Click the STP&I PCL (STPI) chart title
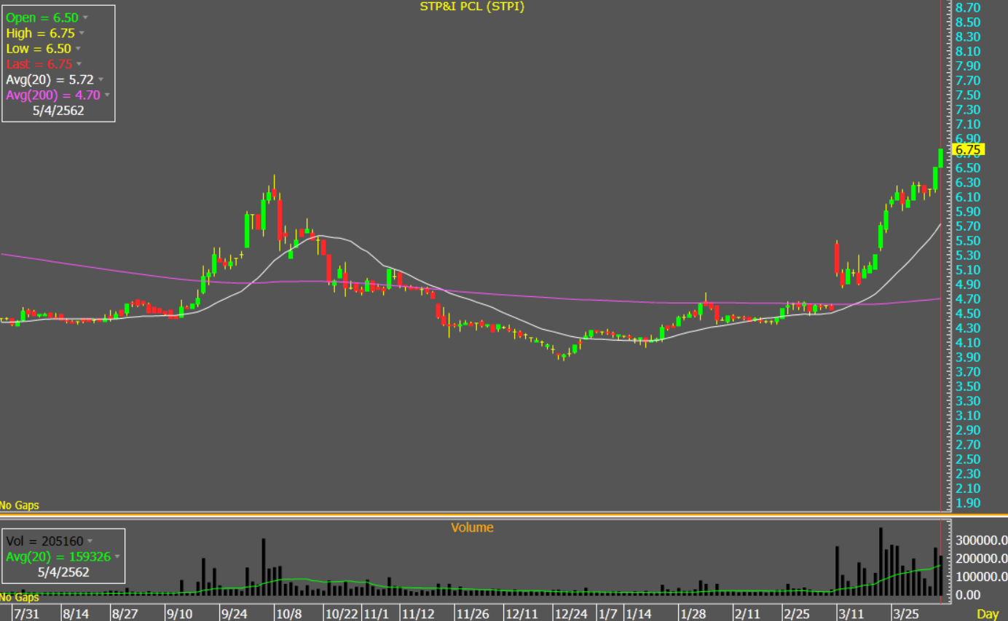 [473, 7]
